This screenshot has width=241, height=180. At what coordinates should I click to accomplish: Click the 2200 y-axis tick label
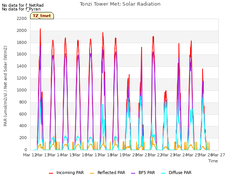pos(22,18)
